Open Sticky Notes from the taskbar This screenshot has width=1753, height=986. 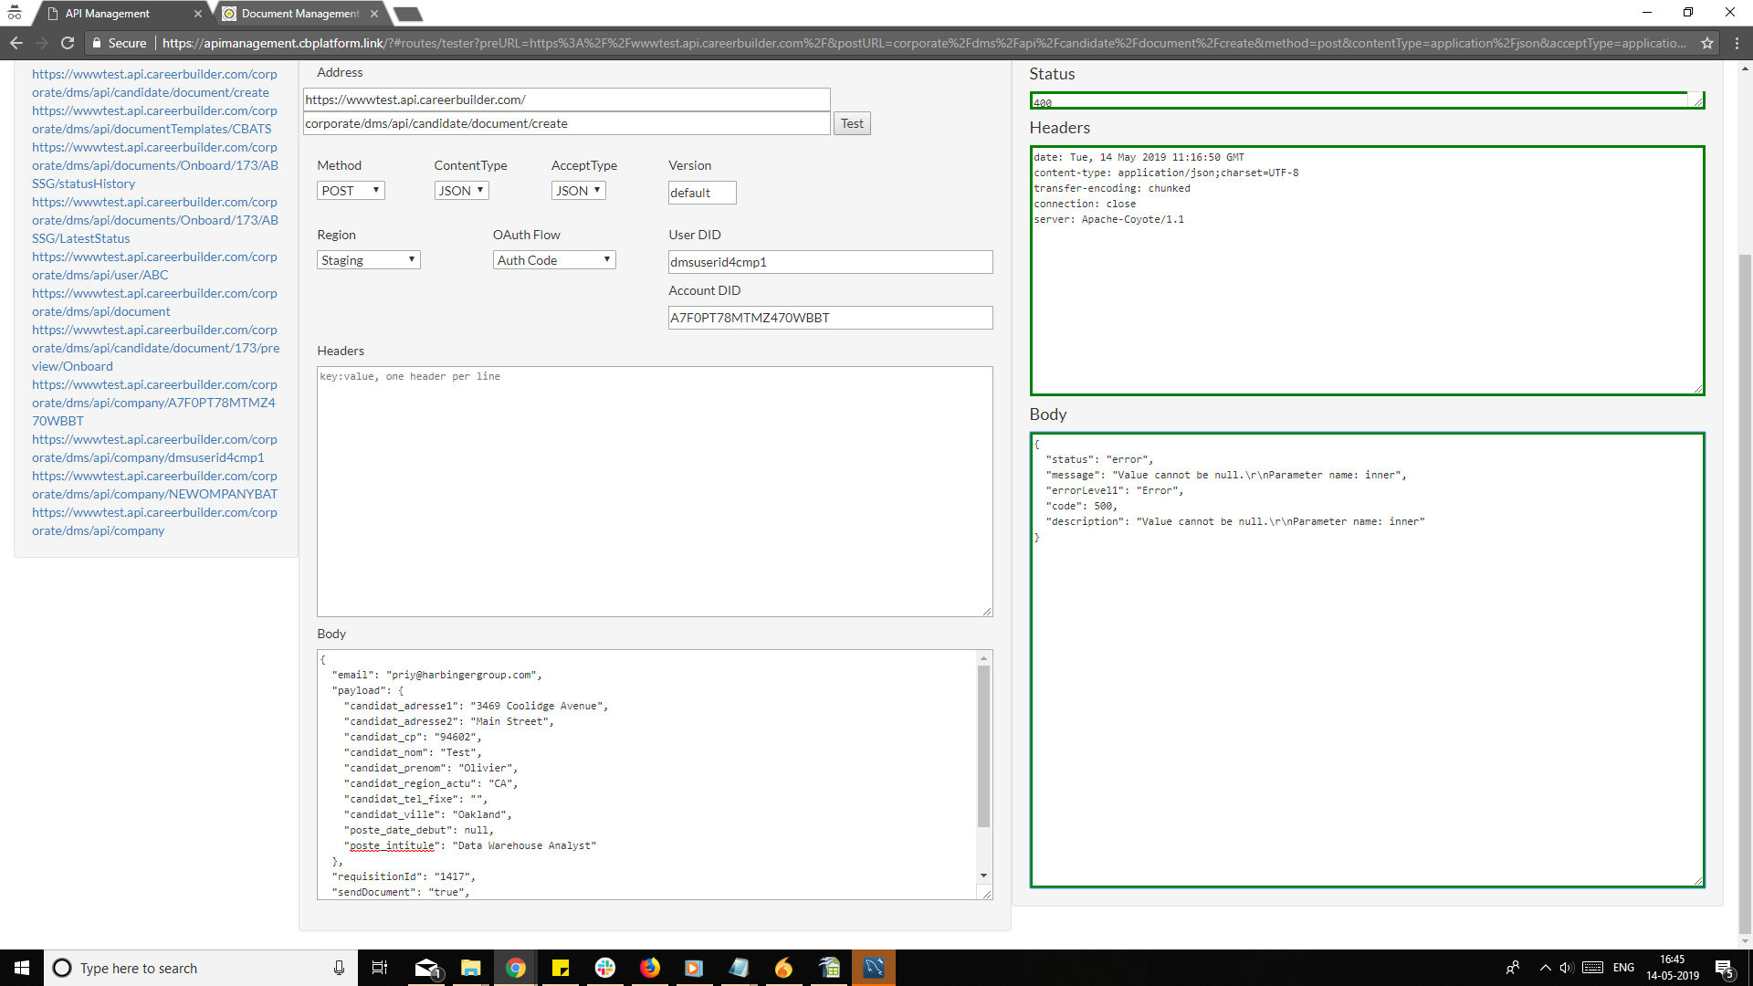pos(561,968)
